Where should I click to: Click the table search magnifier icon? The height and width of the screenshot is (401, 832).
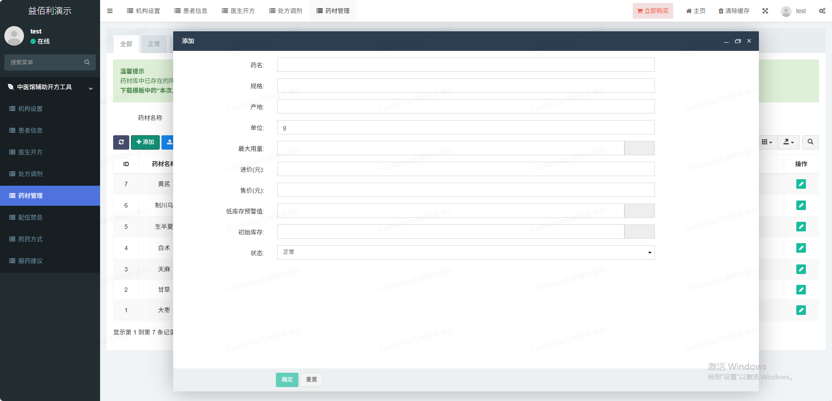[810, 142]
